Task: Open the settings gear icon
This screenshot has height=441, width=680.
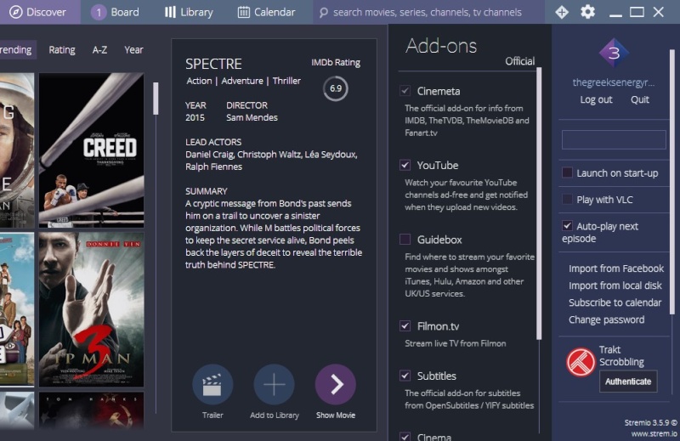Action: (x=587, y=12)
